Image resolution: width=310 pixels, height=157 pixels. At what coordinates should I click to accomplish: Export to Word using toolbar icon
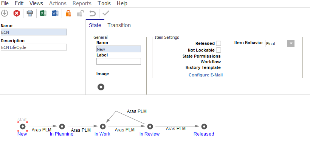(55, 14)
